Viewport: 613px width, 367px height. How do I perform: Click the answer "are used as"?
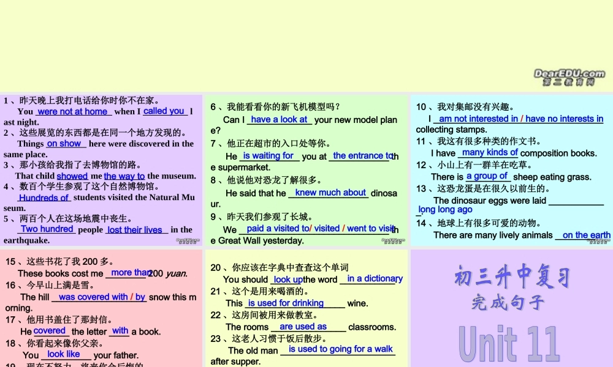[x=303, y=327]
